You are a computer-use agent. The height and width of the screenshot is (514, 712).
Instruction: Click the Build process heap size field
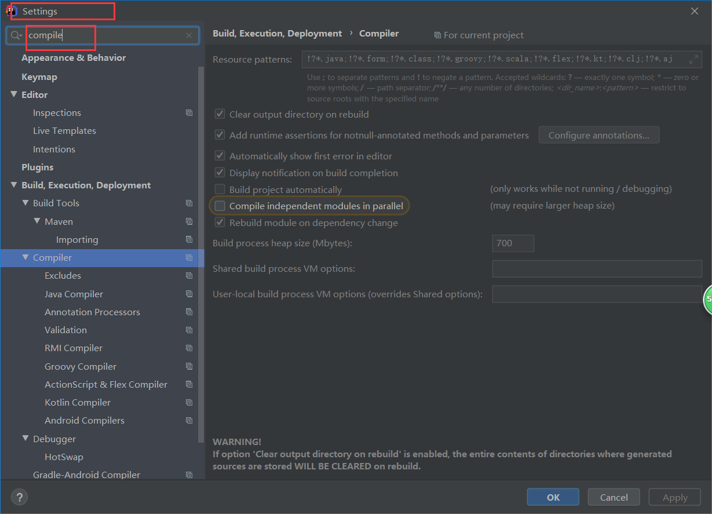pyautogui.click(x=513, y=243)
